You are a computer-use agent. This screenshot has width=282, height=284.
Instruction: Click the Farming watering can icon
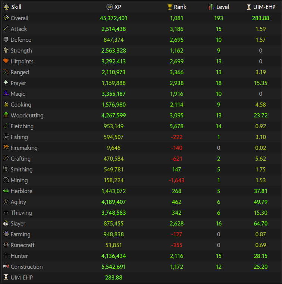pos(6,234)
